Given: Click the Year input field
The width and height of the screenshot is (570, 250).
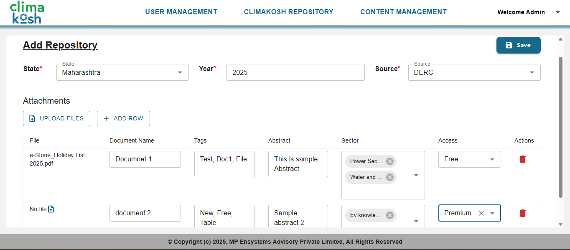Looking at the screenshot, I should tap(295, 72).
